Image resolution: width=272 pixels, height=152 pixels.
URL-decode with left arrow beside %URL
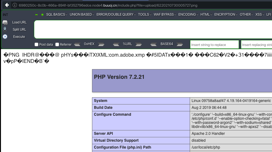(116, 44)
